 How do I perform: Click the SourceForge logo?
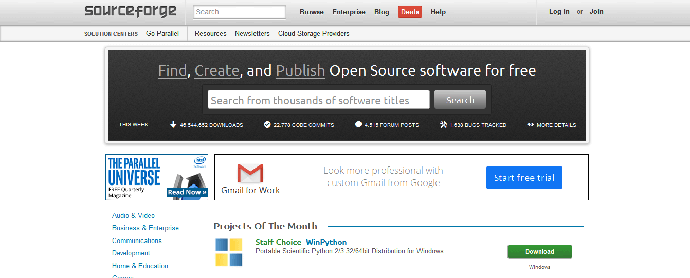point(130,11)
